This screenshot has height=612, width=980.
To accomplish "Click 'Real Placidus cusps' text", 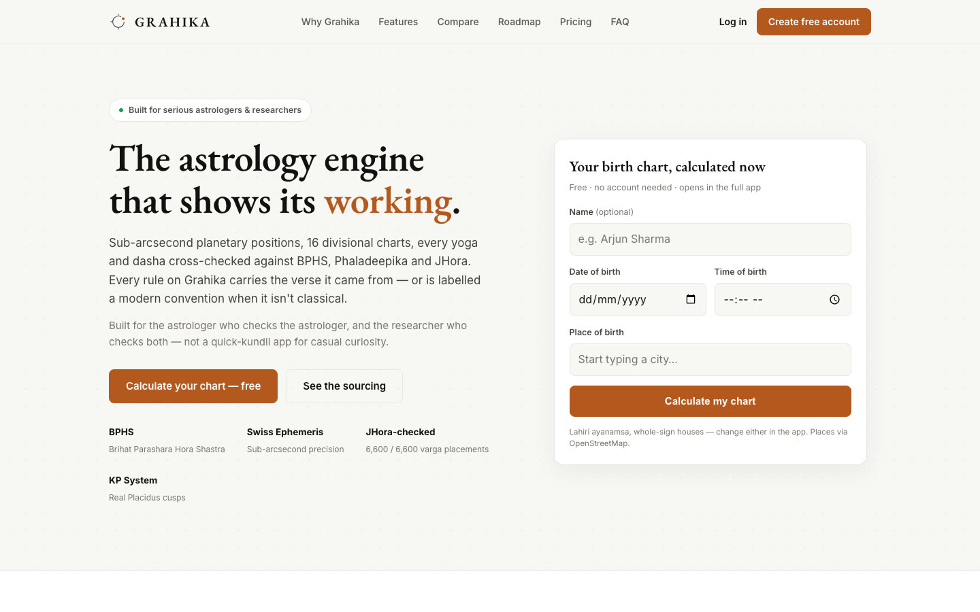I will (x=147, y=498).
